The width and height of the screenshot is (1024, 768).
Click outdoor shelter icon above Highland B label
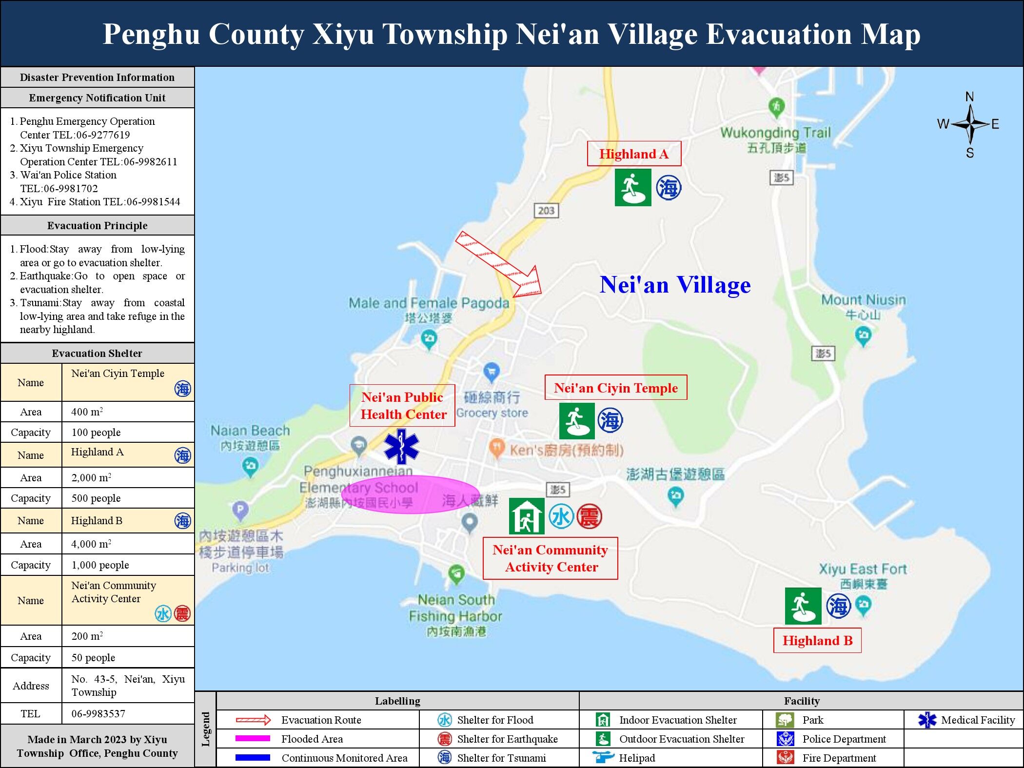coord(803,606)
